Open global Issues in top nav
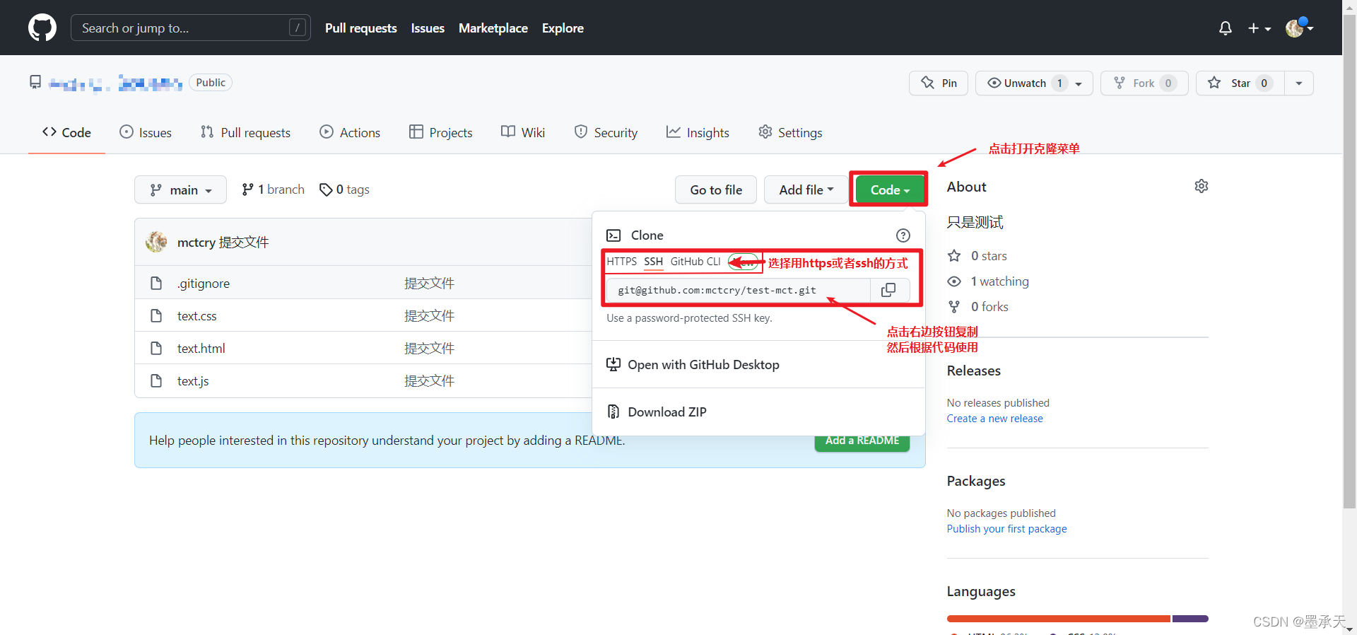 click(428, 28)
